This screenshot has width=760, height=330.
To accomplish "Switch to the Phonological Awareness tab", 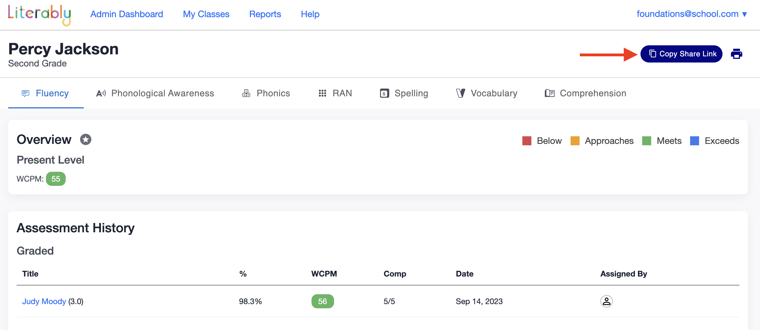I will pos(155,93).
